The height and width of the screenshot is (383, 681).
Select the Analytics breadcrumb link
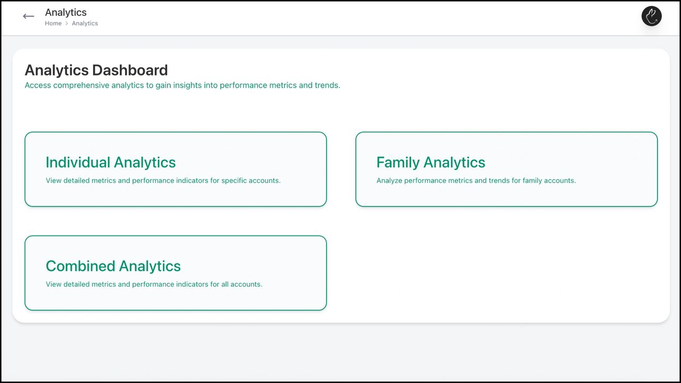[x=85, y=23]
